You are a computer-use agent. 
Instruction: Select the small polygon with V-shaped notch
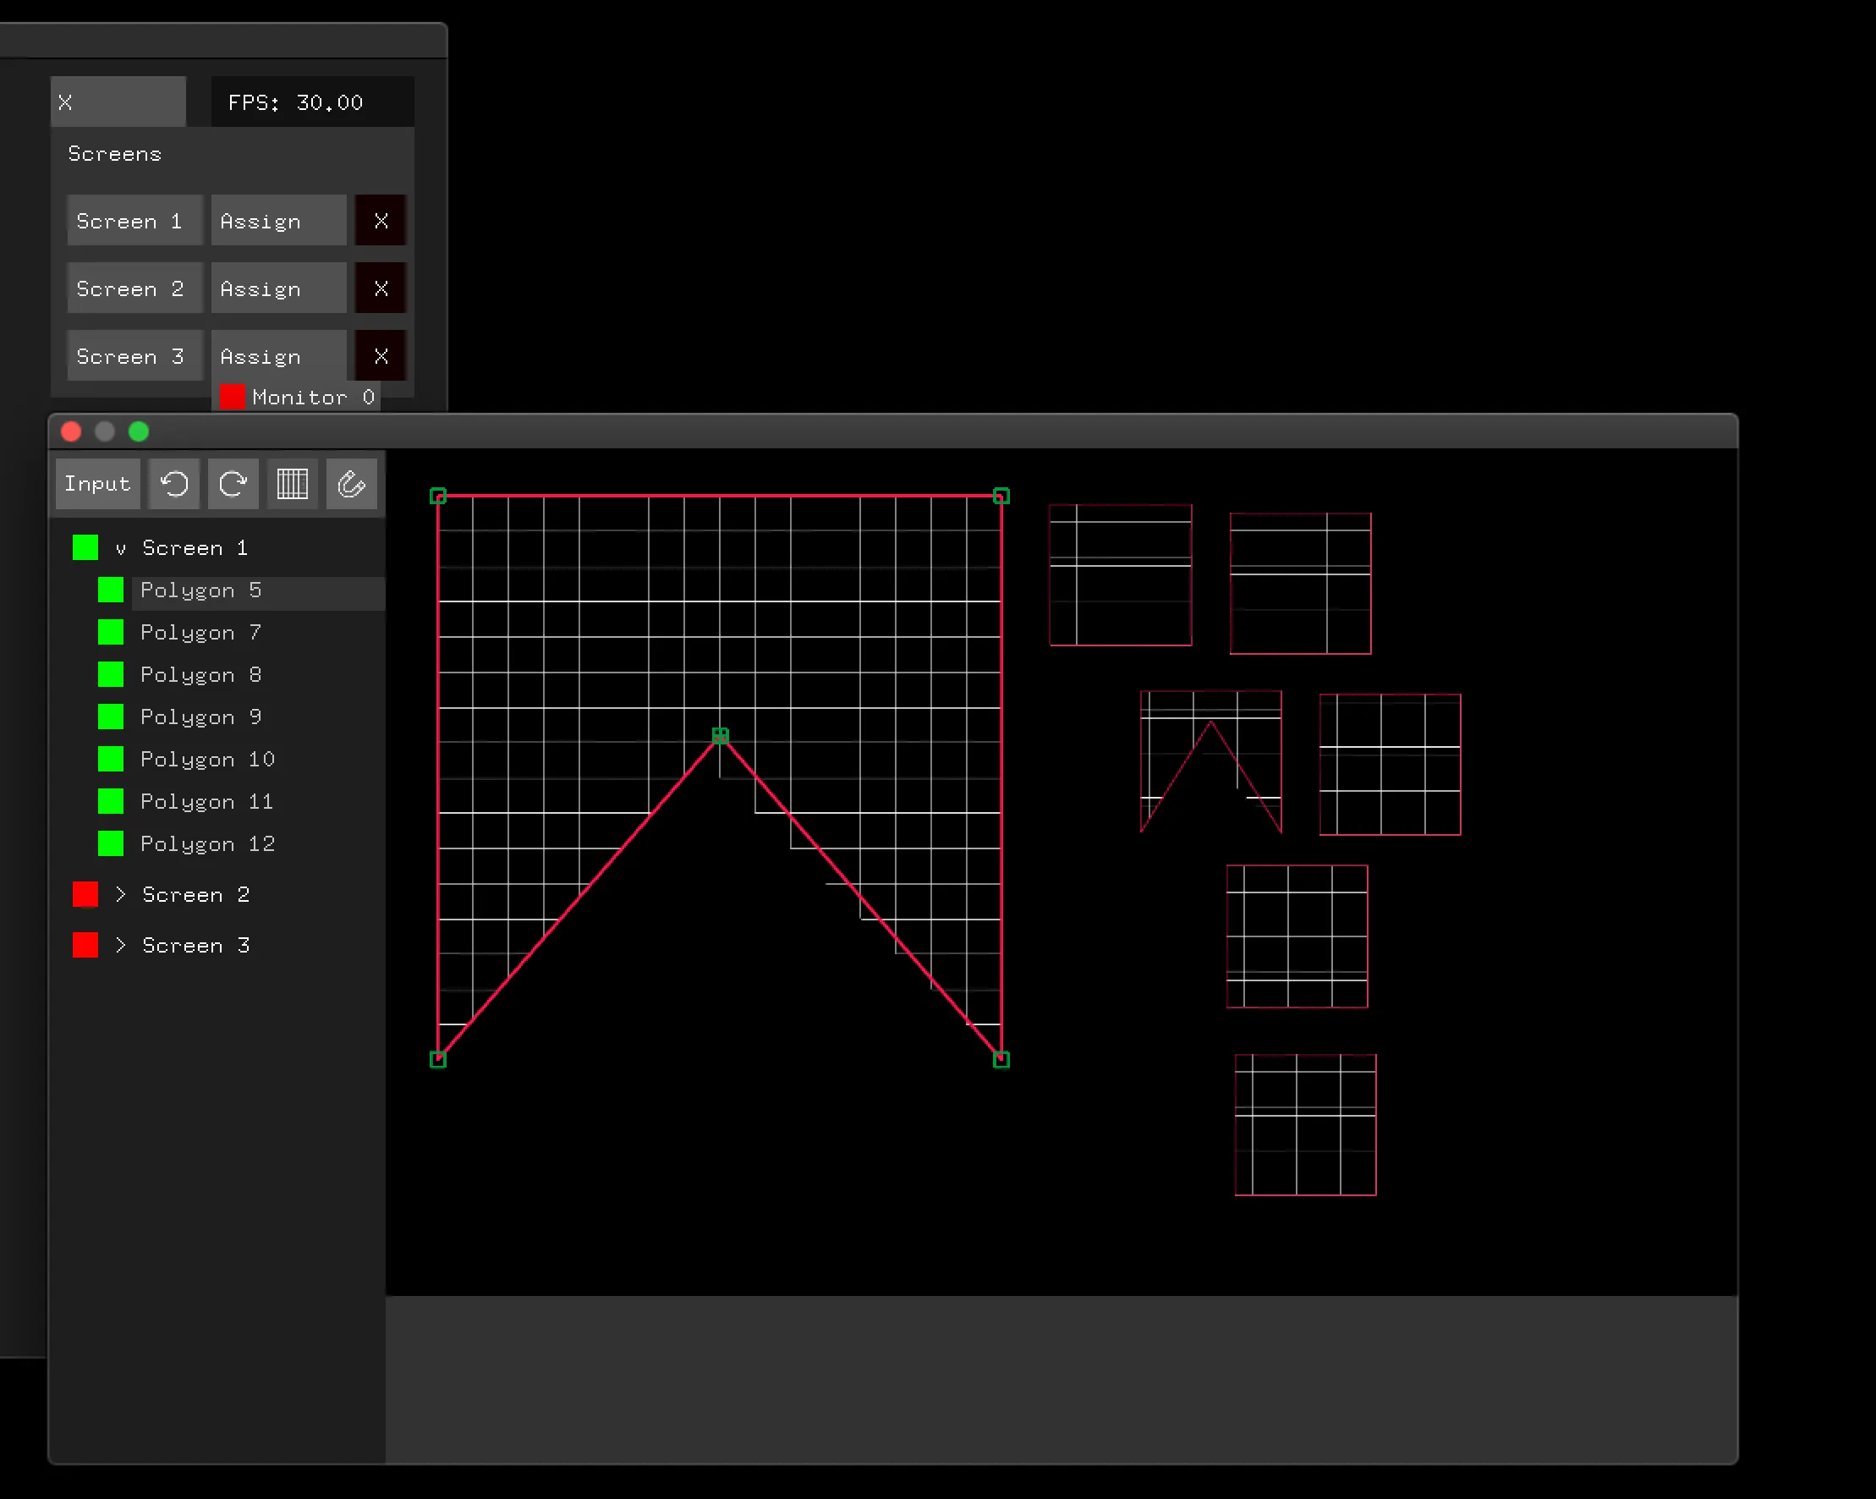1210,761
